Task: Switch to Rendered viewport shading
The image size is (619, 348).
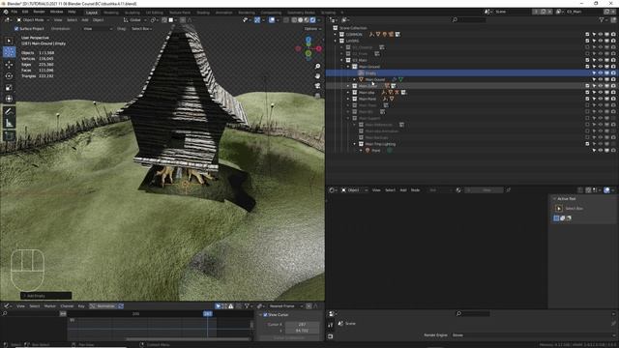Action: [x=312, y=19]
